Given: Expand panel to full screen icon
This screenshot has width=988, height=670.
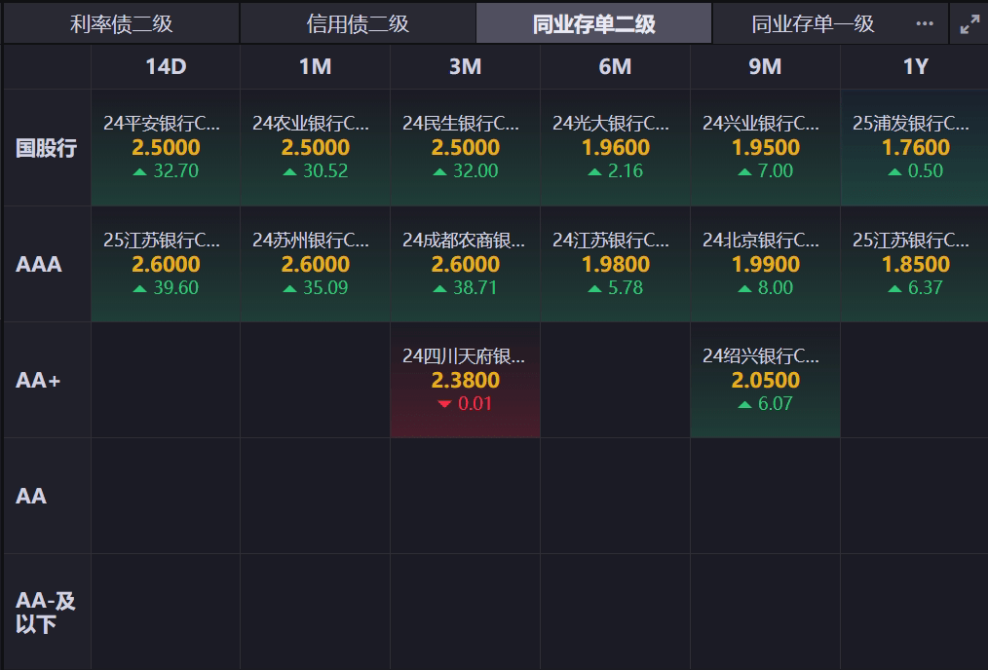Looking at the screenshot, I should pyautogui.click(x=969, y=24).
